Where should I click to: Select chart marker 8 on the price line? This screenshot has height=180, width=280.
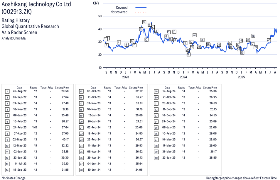pos(141,29)
